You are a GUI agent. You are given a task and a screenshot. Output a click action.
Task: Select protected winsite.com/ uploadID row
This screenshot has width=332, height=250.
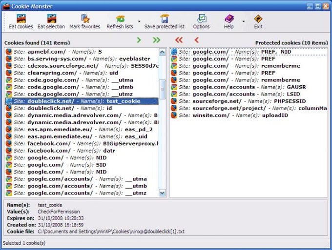point(249,115)
